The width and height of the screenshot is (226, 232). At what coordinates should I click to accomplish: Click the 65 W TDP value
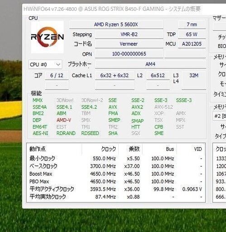point(192,34)
